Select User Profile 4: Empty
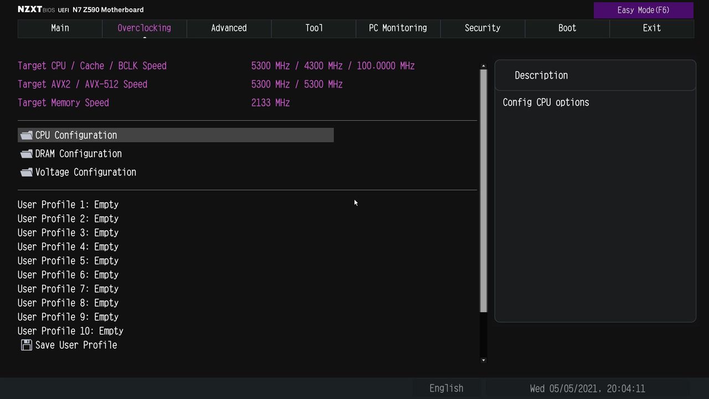The width and height of the screenshot is (709, 399). (68, 247)
